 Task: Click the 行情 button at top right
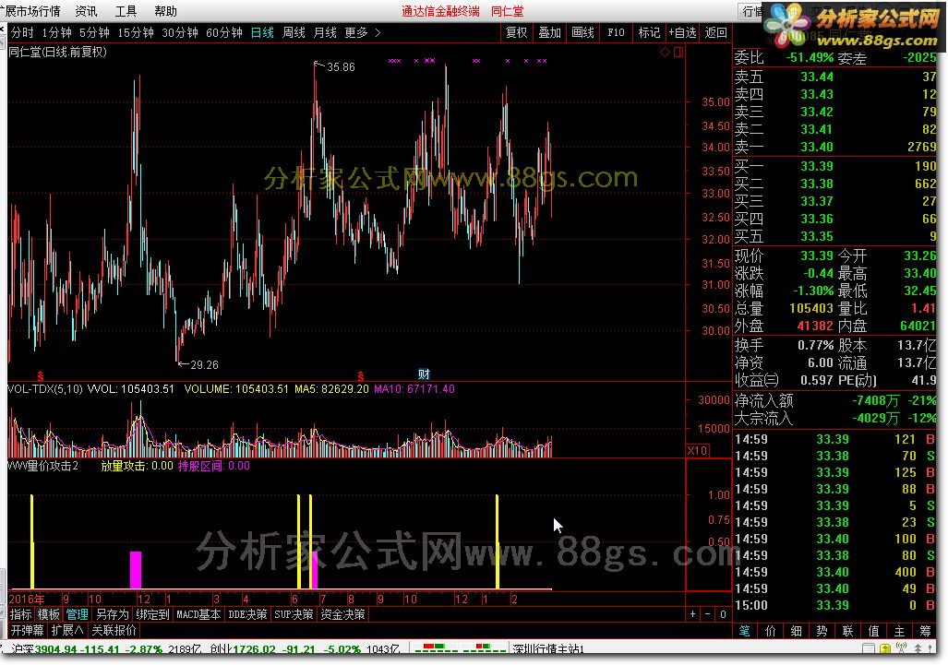pyautogui.click(x=752, y=11)
